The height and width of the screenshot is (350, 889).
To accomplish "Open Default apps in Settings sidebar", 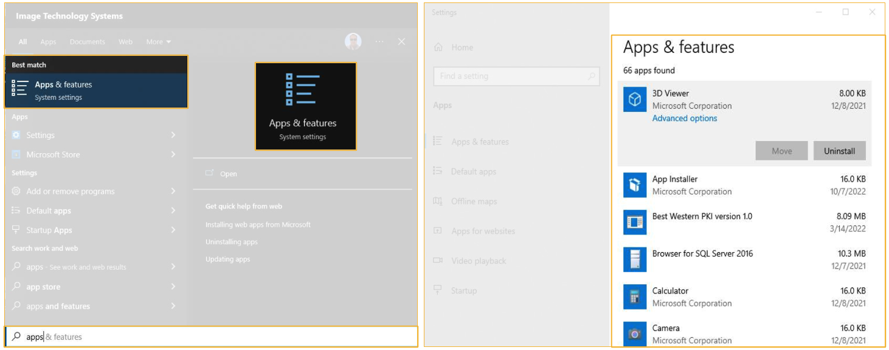I will (473, 172).
